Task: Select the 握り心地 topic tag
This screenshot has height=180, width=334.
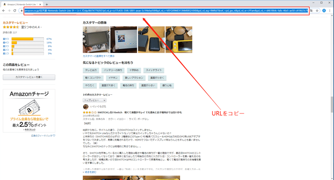Action: pos(167,86)
